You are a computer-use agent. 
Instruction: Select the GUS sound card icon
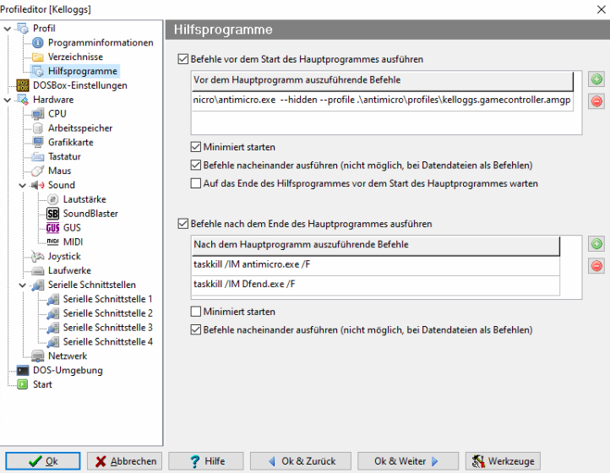[52, 228]
